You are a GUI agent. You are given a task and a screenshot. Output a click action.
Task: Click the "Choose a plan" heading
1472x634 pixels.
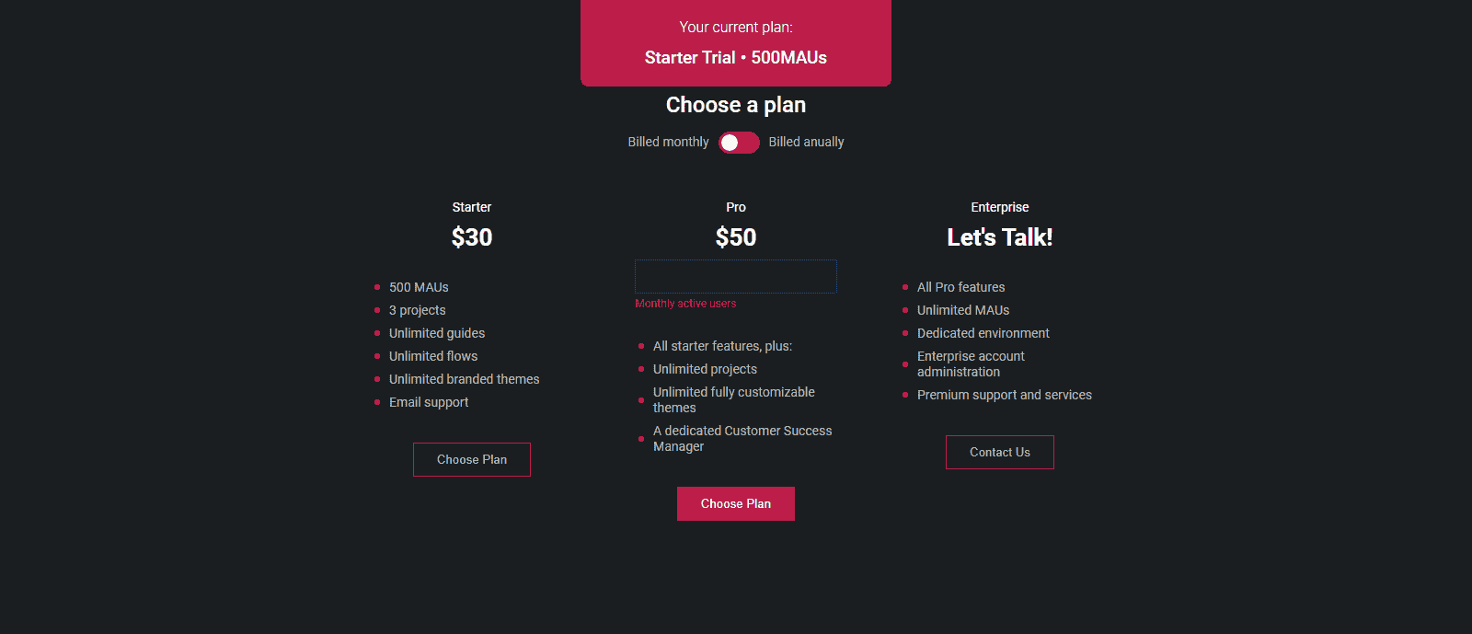pyautogui.click(x=736, y=105)
